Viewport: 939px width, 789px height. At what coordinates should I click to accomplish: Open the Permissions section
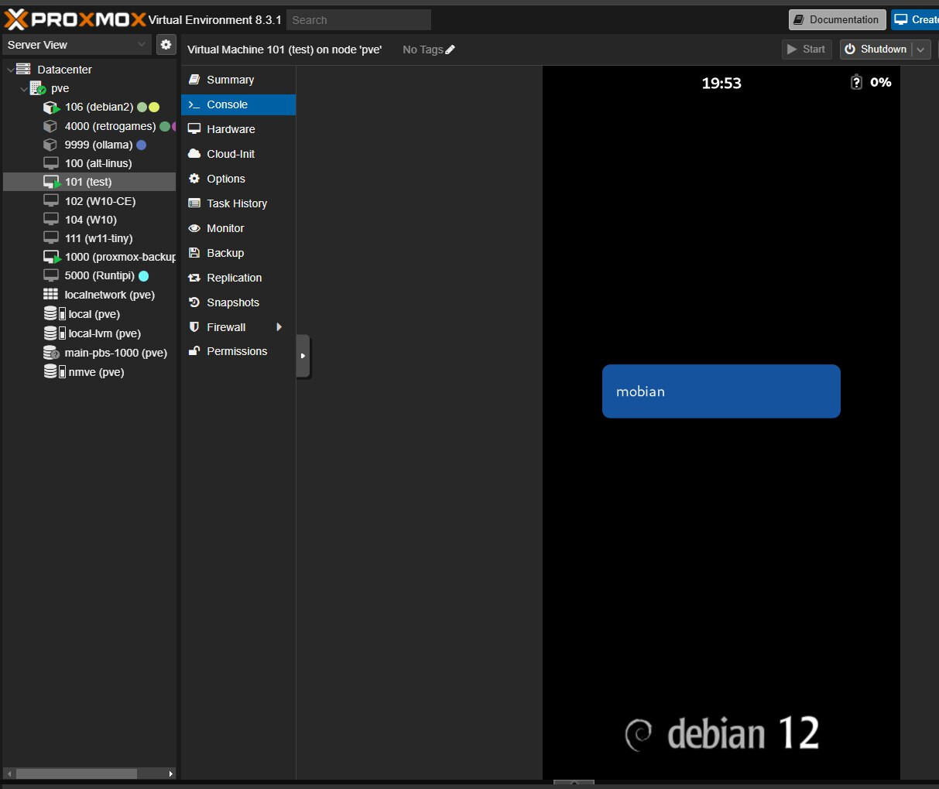coord(238,351)
